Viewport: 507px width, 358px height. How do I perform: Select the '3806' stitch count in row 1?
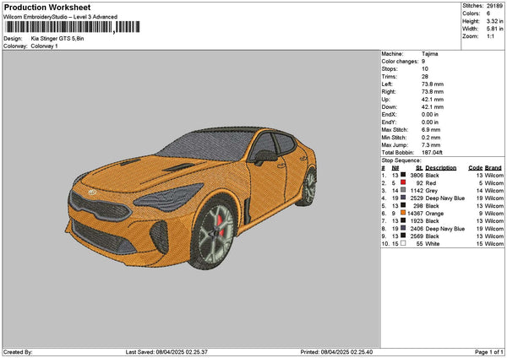pyautogui.click(x=417, y=175)
